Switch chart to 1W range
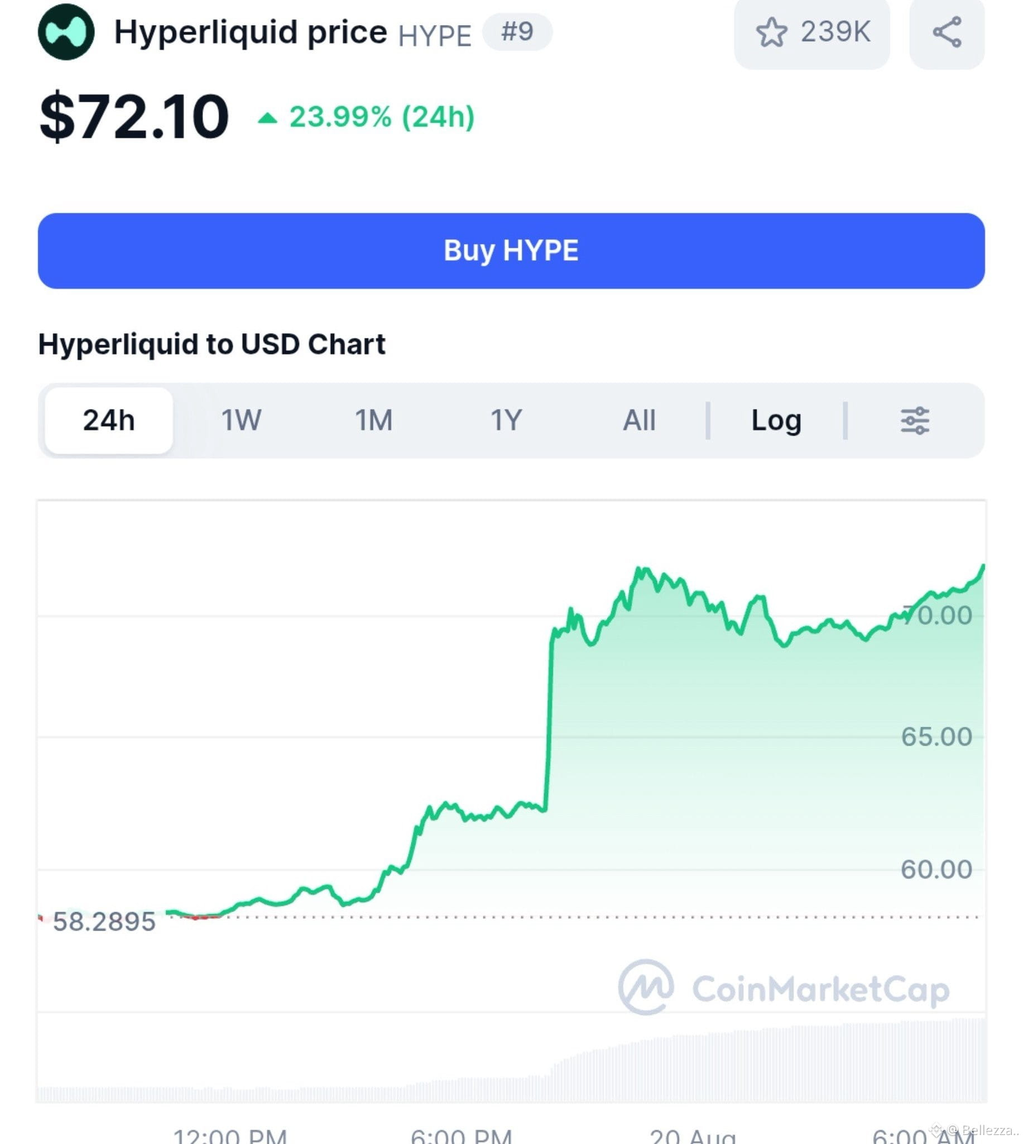 click(241, 420)
